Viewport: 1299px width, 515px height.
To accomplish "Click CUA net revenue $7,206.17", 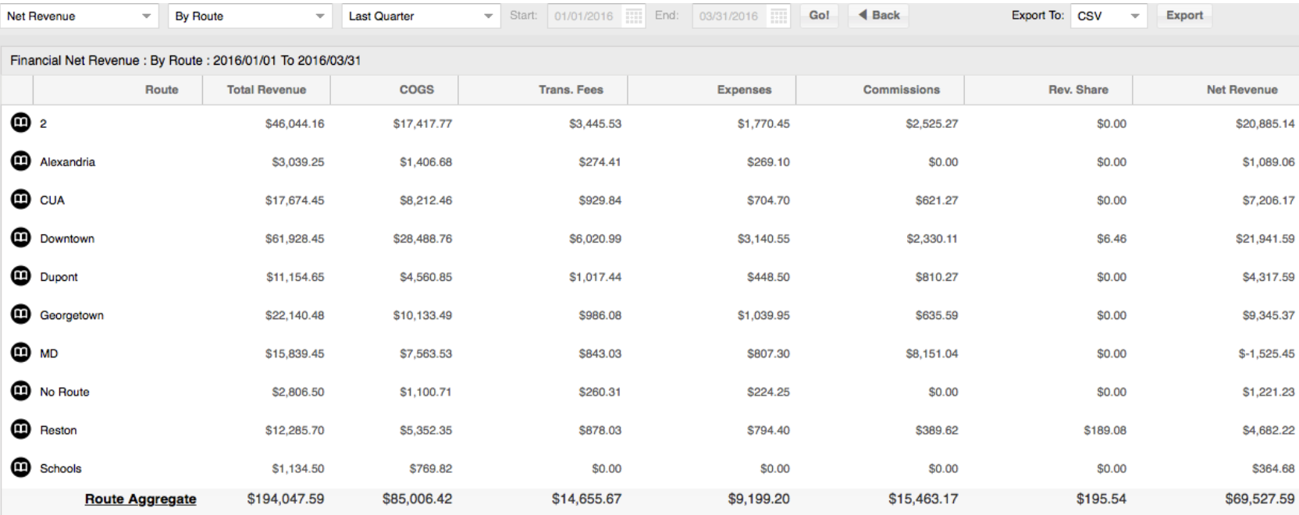I will (x=1269, y=201).
